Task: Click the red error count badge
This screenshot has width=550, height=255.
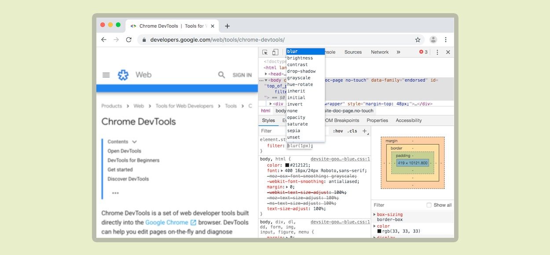Action: click(x=423, y=52)
